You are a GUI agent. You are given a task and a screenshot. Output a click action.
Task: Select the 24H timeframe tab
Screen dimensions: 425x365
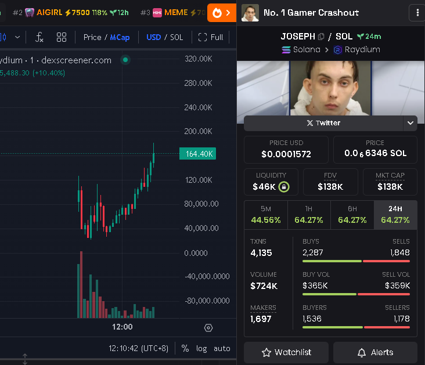click(x=395, y=215)
